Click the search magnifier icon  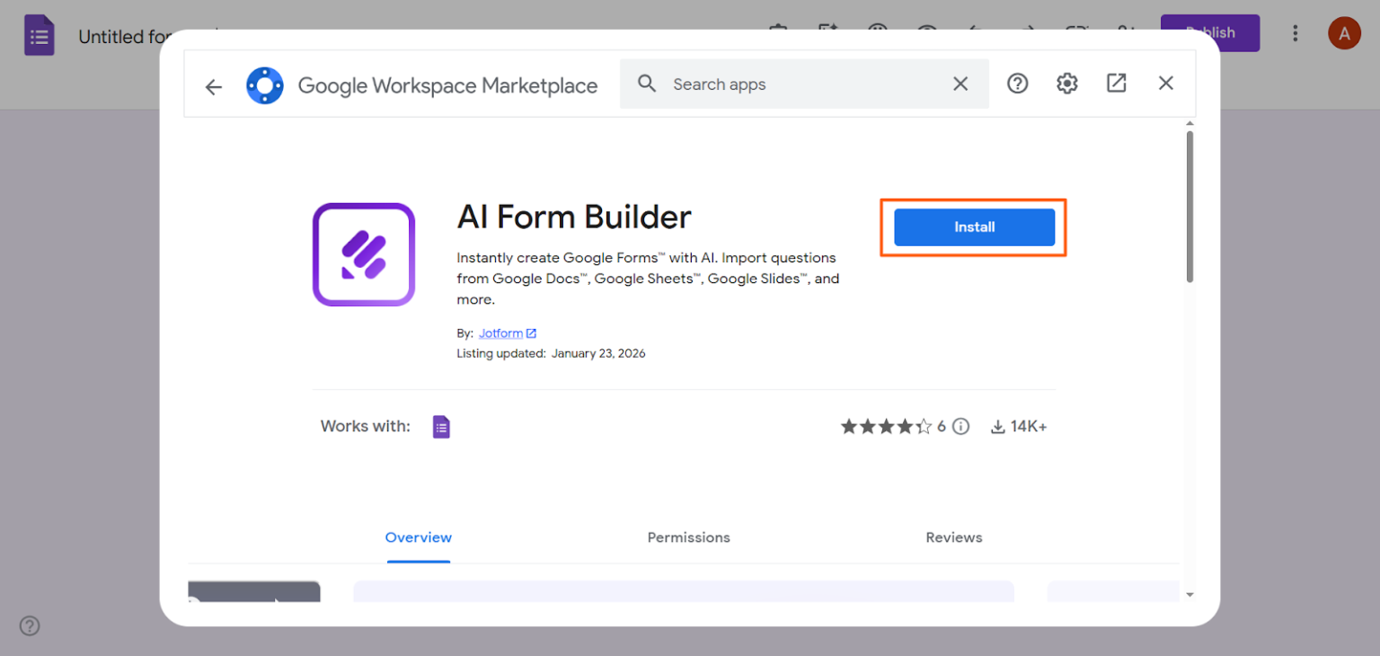647,84
